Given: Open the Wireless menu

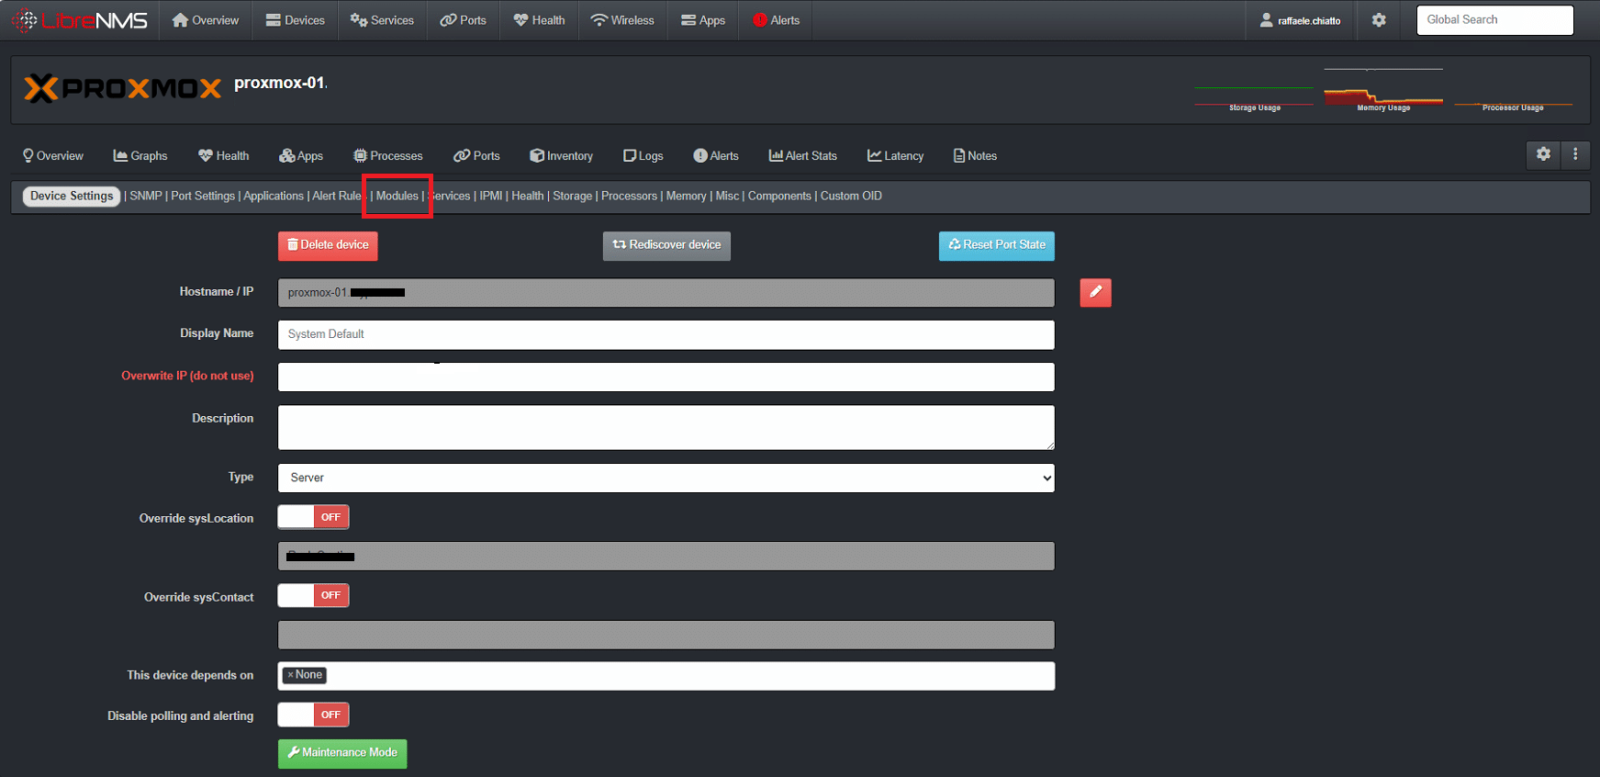Looking at the screenshot, I should click(x=622, y=20).
